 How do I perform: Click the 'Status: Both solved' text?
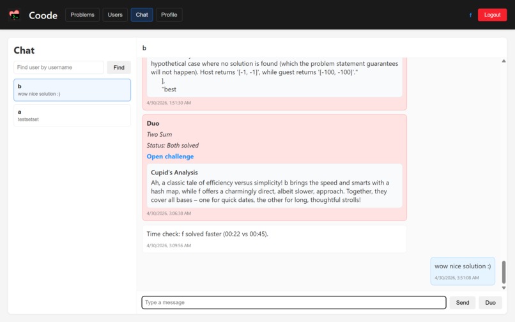173,145
